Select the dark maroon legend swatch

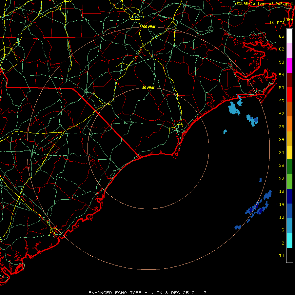(x=289, y=80)
